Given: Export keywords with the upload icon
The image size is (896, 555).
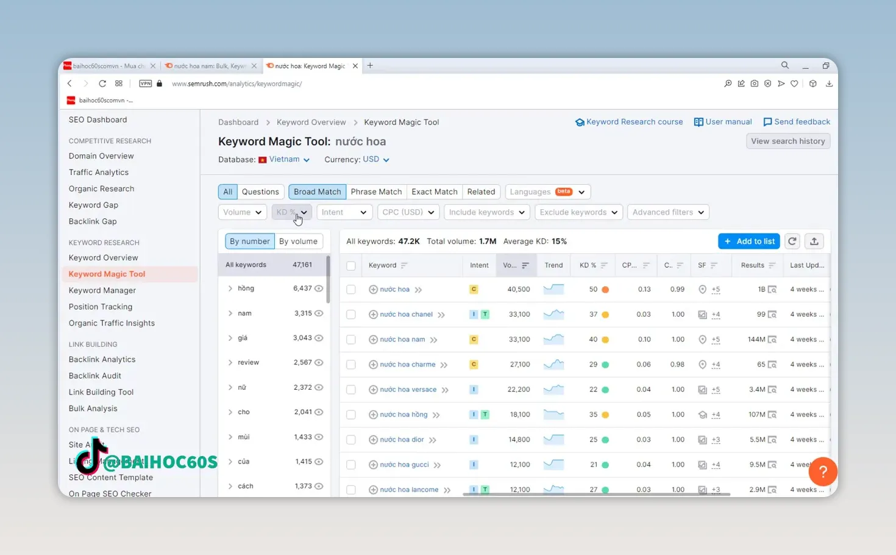Looking at the screenshot, I should click(814, 241).
